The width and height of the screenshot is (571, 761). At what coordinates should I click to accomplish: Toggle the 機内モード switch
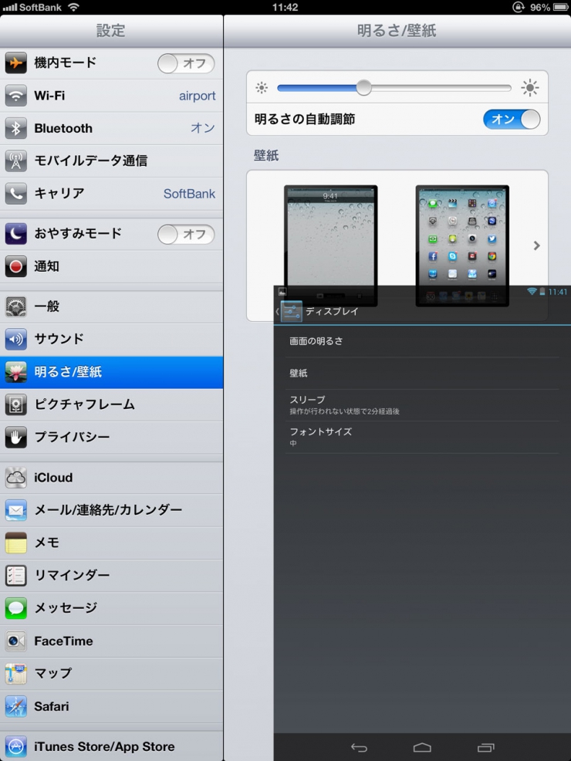click(186, 63)
